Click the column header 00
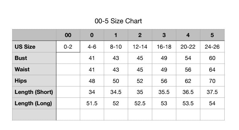The image size is (239, 130). coord(68,35)
